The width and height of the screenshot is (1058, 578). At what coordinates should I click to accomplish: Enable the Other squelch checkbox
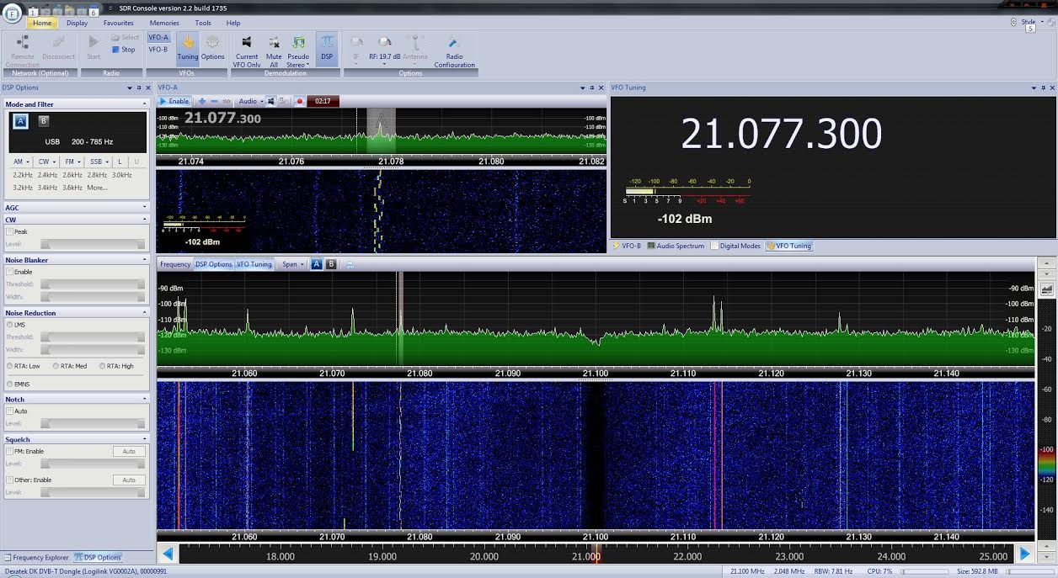(10, 480)
